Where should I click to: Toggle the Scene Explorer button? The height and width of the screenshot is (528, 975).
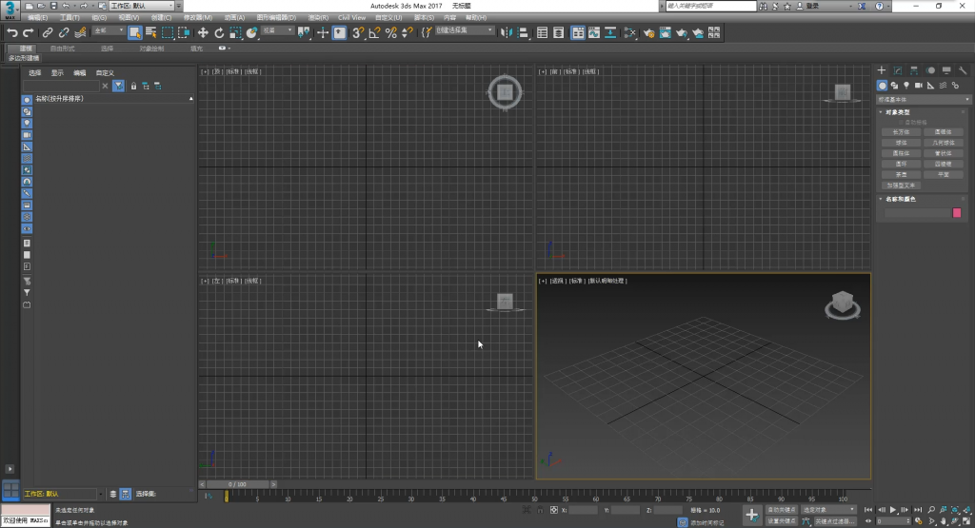(x=542, y=33)
